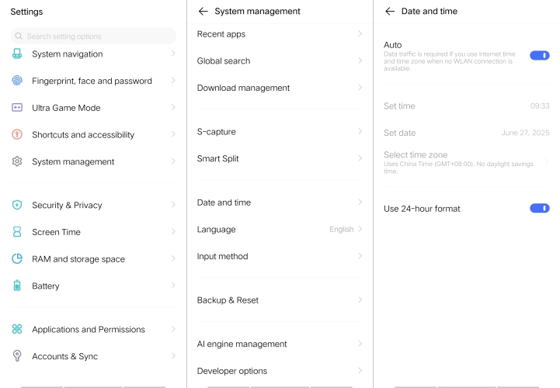Click the Screen Time hourglass icon
560x388 pixels.
[x=17, y=232]
